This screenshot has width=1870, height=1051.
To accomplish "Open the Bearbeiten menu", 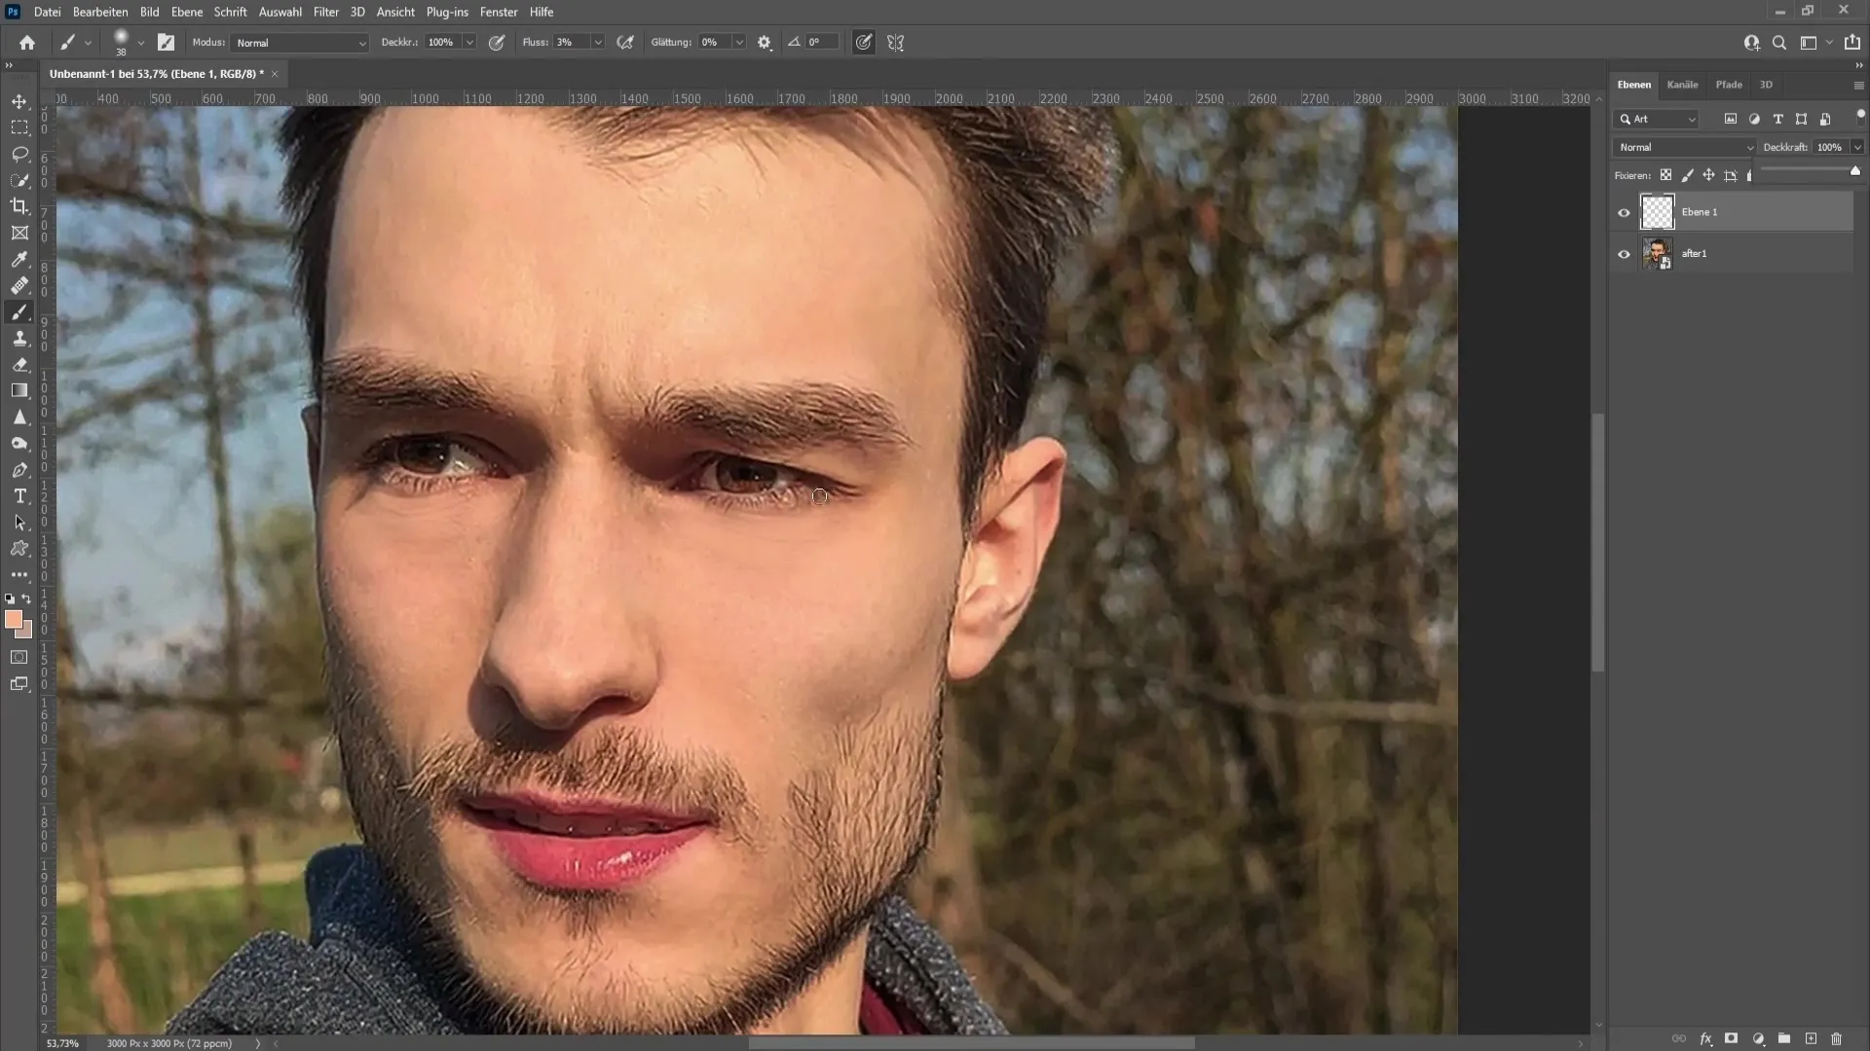I will pyautogui.click(x=100, y=12).
